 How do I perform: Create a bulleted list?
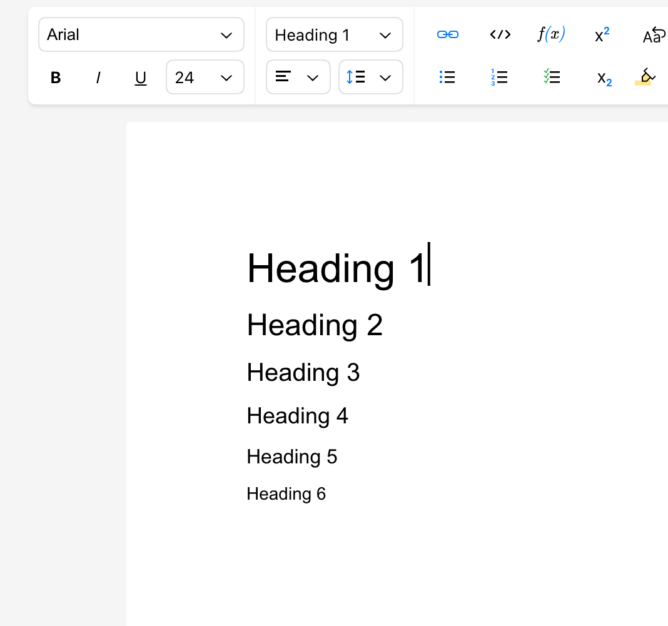point(447,77)
